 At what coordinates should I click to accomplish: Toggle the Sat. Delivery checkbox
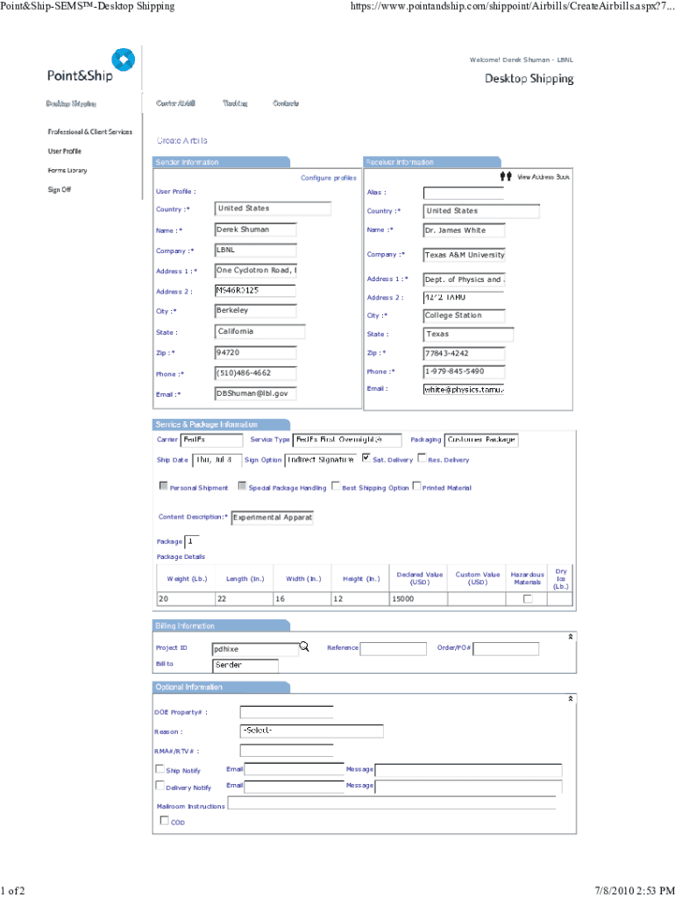click(x=366, y=457)
